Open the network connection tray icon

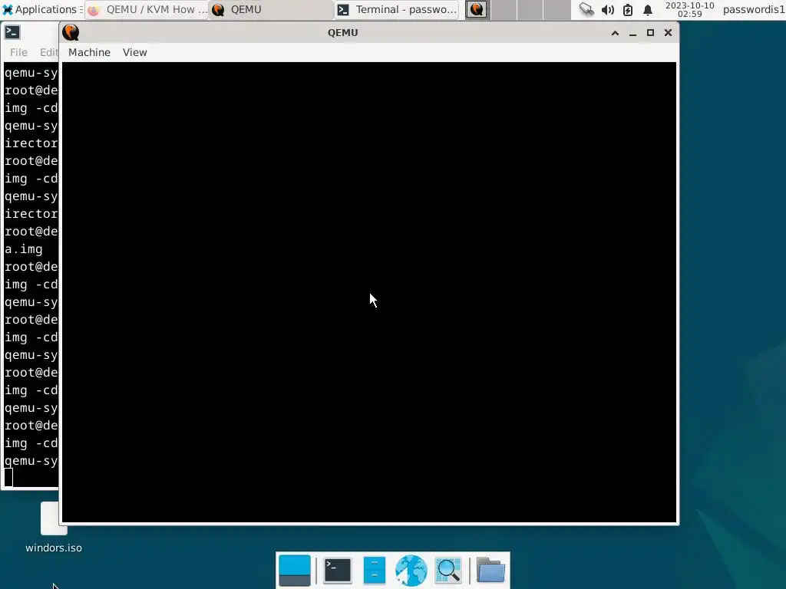point(586,9)
